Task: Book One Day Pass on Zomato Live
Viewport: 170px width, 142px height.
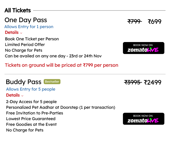Action: tap(144, 48)
